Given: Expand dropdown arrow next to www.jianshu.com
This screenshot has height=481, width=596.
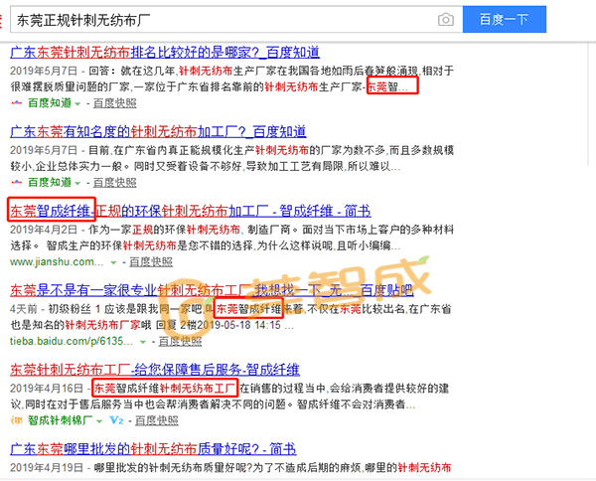Looking at the screenshot, I should click(x=114, y=262).
